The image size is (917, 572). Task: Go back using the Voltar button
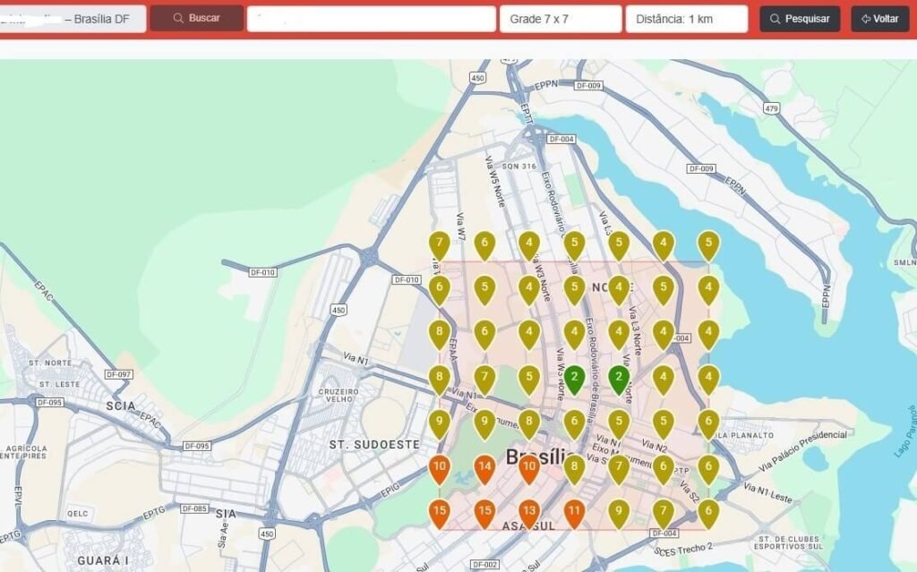(879, 19)
